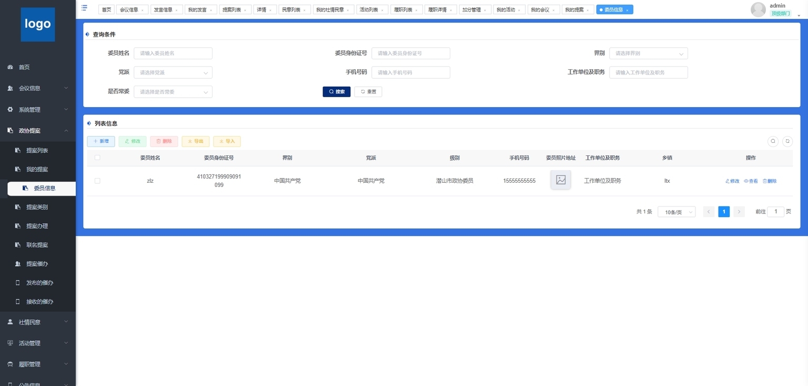
Task: Click the 政协提案 sidebar icon
Action: 10,131
